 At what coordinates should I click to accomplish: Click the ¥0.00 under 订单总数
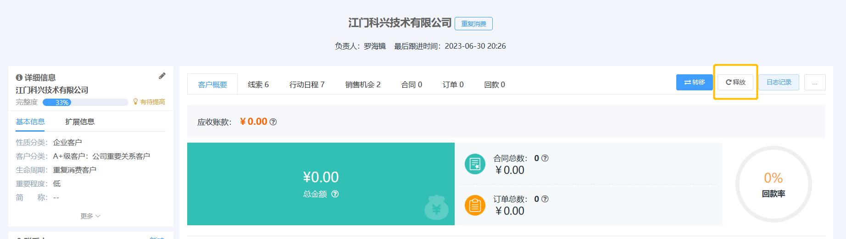click(x=509, y=211)
